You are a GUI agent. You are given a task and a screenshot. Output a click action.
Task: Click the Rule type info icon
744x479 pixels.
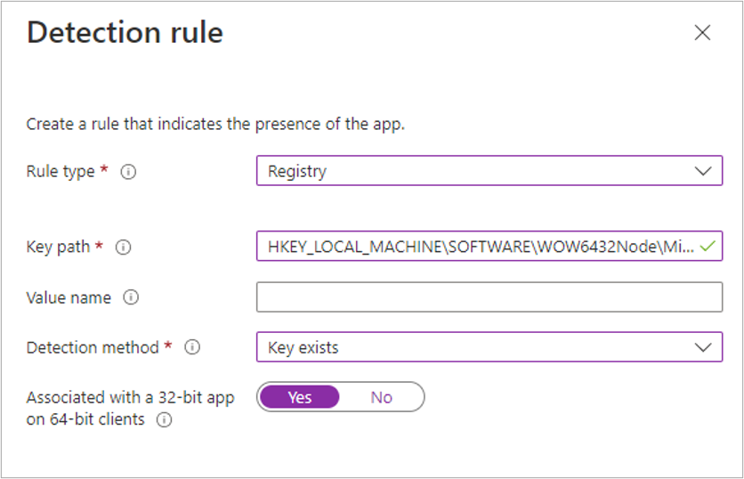click(x=128, y=172)
